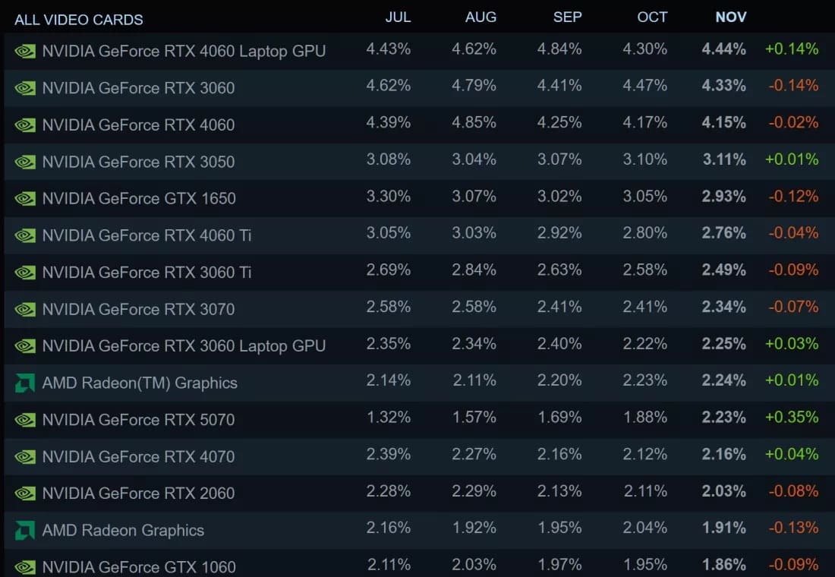Open the NVIDIA GeForce RTX 4070 entry
The height and width of the screenshot is (577, 835).
coord(138,457)
